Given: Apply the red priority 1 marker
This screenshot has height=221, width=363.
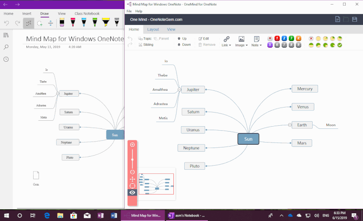Looking at the screenshot, I should [x=277, y=39].
